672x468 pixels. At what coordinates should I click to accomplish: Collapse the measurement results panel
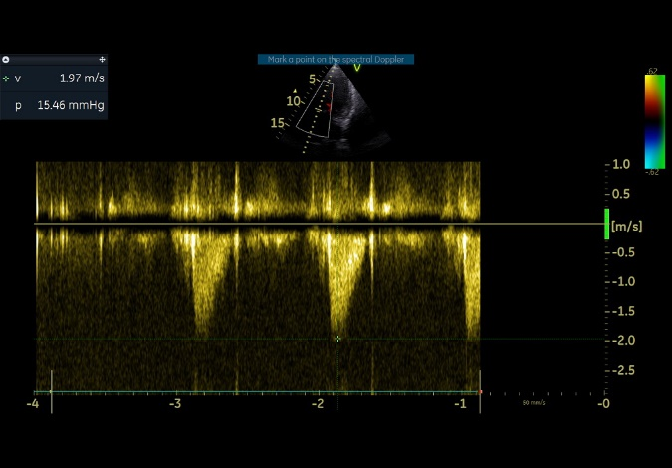coord(6,60)
